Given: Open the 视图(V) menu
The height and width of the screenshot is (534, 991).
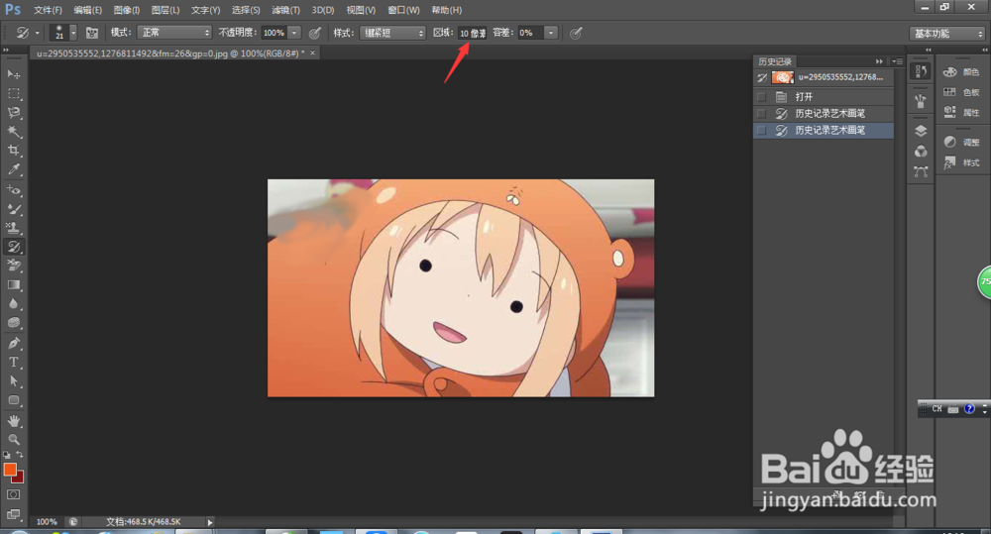Looking at the screenshot, I should point(361,10).
